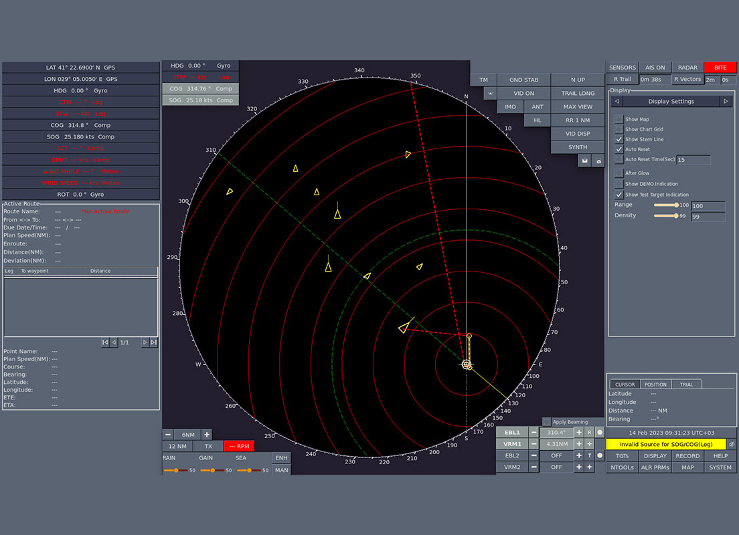Toggle GND STAB mode
The width and height of the screenshot is (739, 535).
point(523,80)
